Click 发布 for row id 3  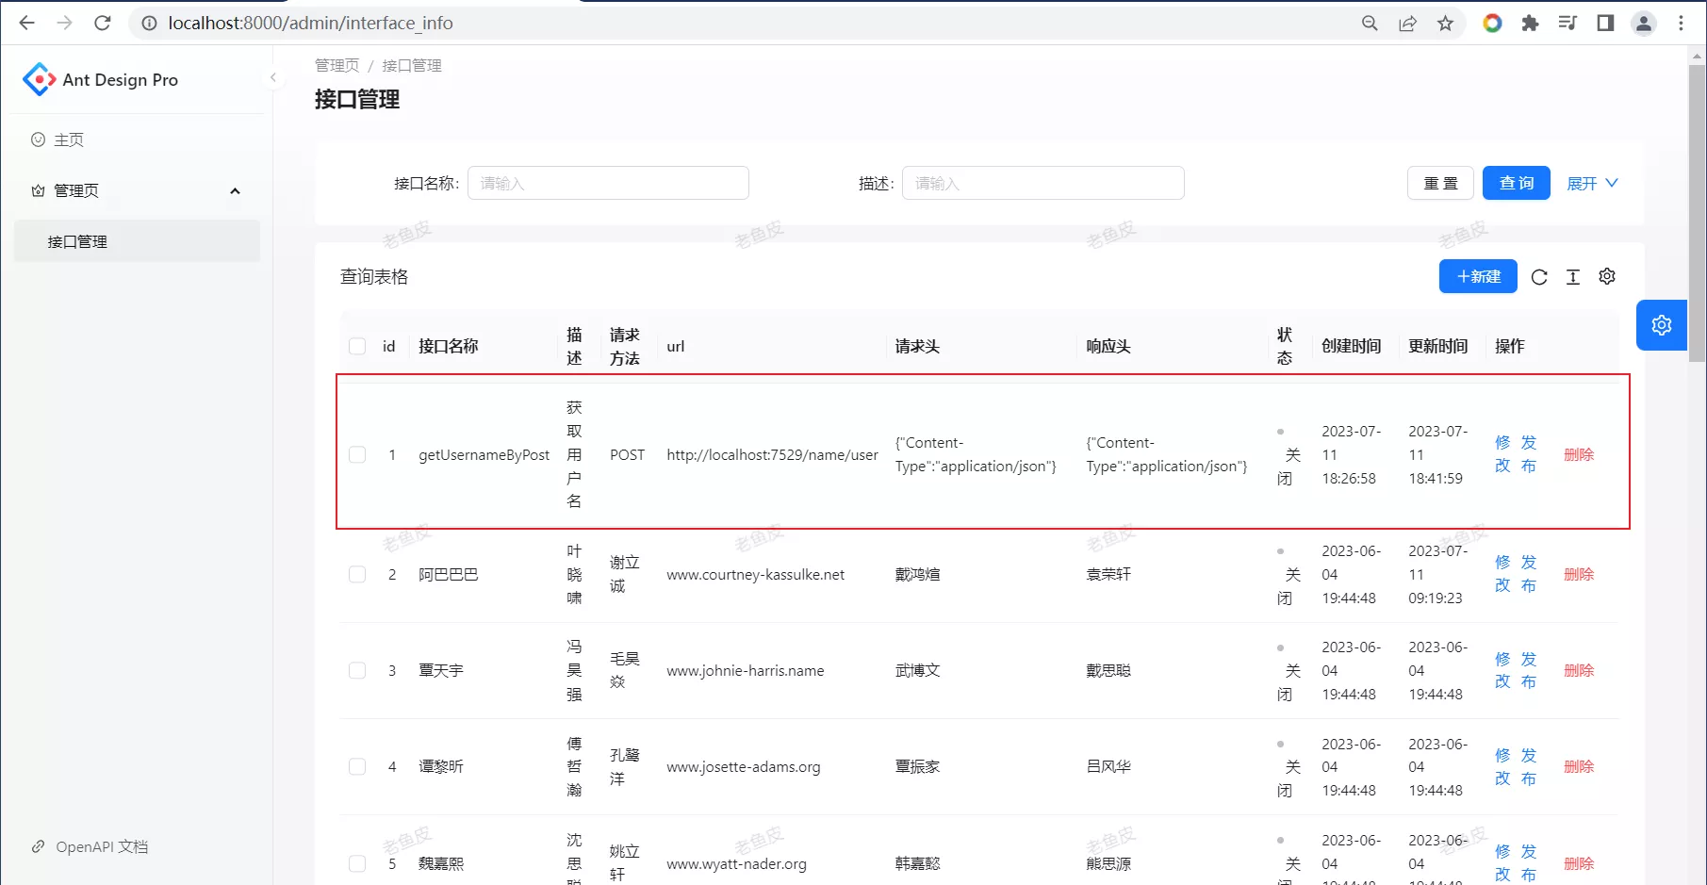tap(1528, 670)
